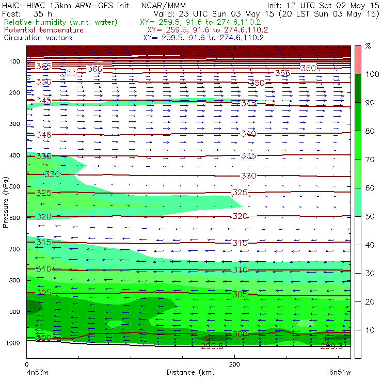Select the "70" colorbar scale label
Viewport: 382px width, 382px height.
pos(370,160)
